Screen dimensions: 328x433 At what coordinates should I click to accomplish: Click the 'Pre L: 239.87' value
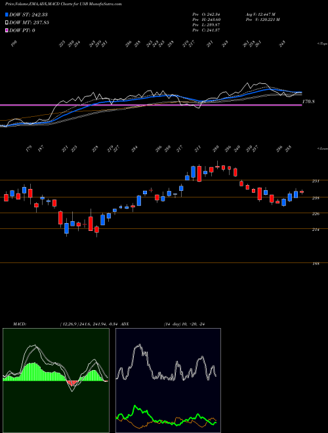pos(206,25)
